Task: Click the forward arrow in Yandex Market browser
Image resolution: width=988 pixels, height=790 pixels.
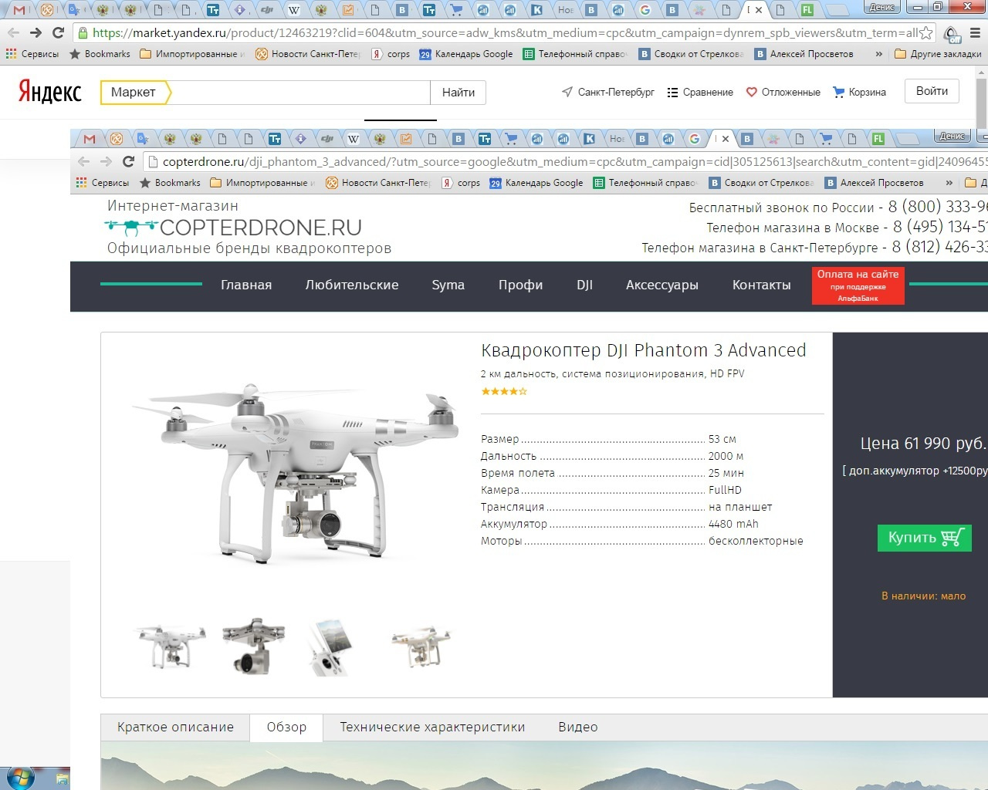Action: coord(36,32)
